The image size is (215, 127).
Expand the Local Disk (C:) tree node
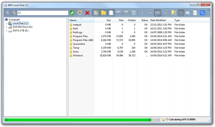6,24
